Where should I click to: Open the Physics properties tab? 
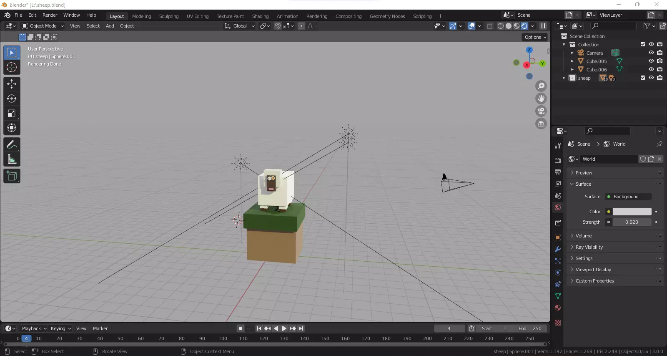tap(558, 273)
